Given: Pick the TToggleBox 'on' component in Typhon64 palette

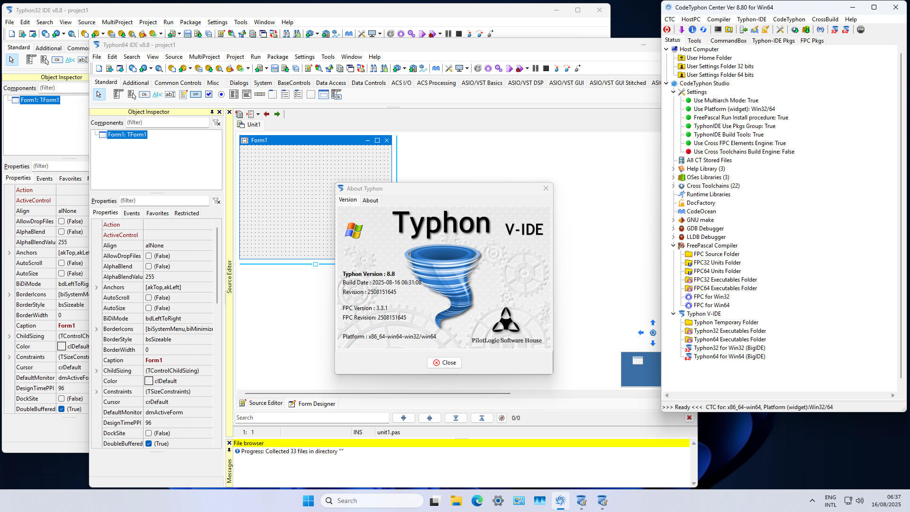Looking at the screenshot, I should (x=196, y=95).
